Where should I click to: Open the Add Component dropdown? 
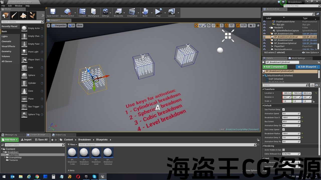click(x=275, y=67)
